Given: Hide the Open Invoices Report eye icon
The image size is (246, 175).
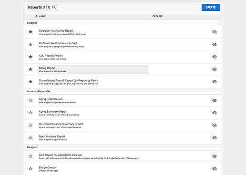Looking at the screenshot, I should click(215, 137).
